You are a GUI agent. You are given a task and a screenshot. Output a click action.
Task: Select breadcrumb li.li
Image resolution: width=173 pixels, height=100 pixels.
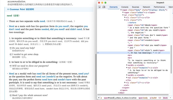(160, 98)
